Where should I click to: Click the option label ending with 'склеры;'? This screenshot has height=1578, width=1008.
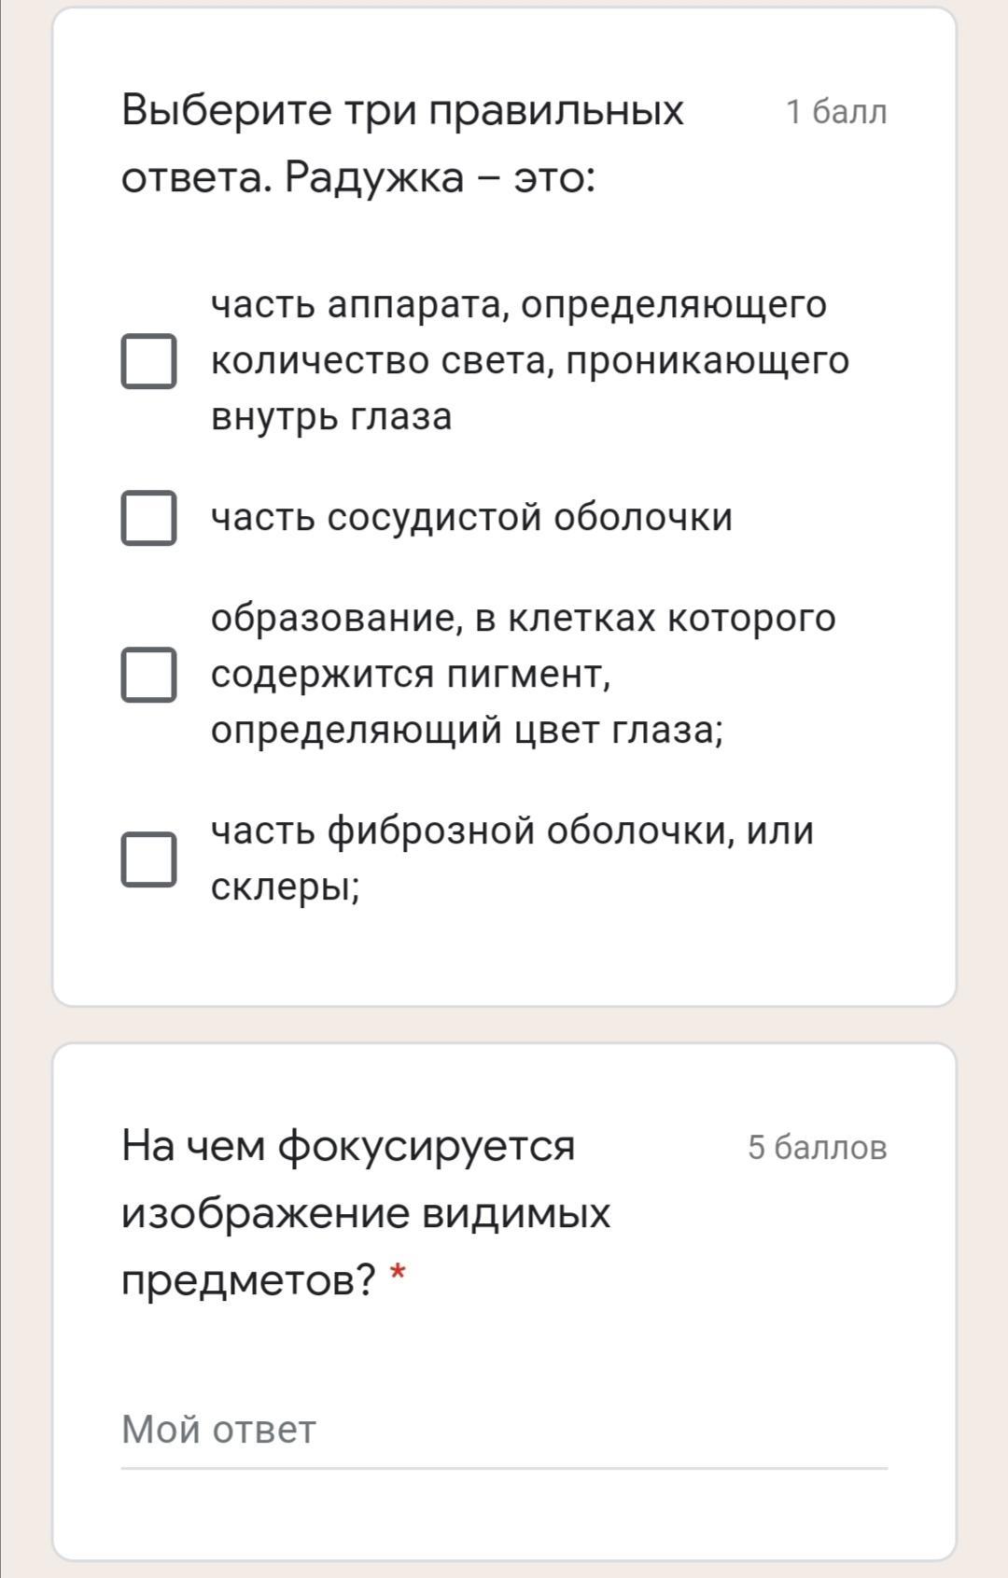[x=286, y=887]
